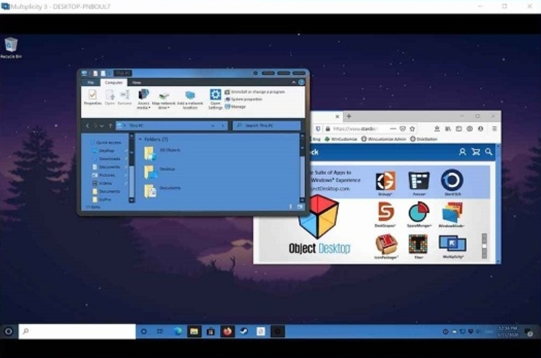Open Microsoft Edge from the taskbar
Viewport: 541px width, 358px height.
click(x=177, y=331)
